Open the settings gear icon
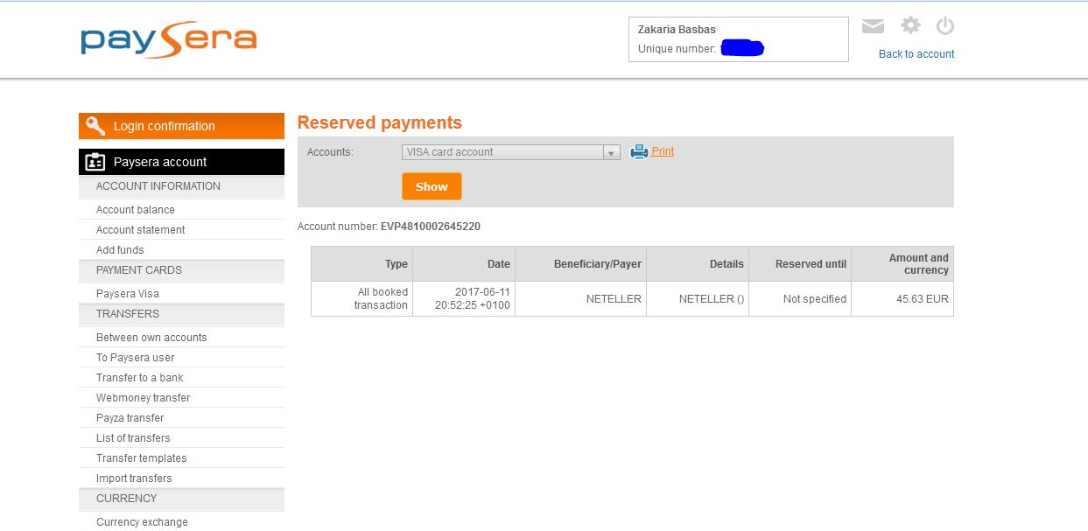1088x531 pixels. [911, 25]
